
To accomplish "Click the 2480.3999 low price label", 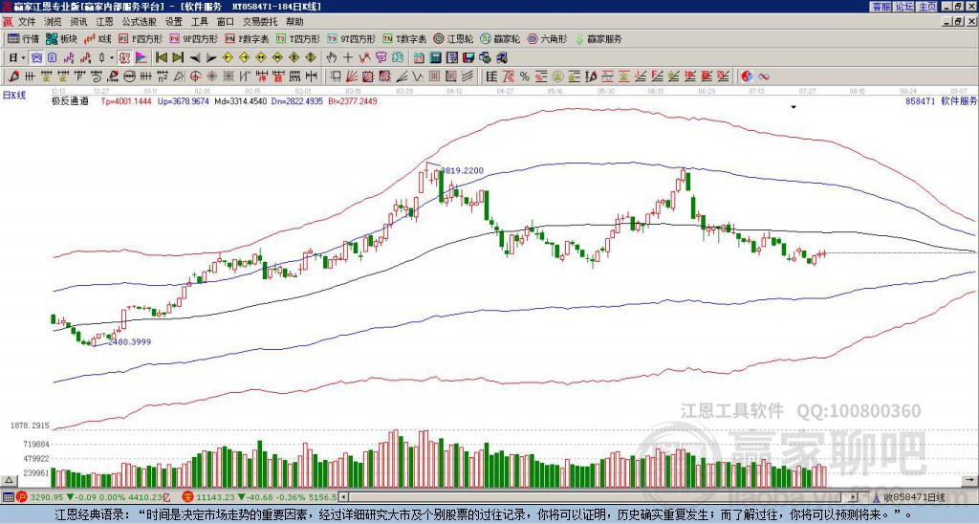I will click(x=129, y=341).
